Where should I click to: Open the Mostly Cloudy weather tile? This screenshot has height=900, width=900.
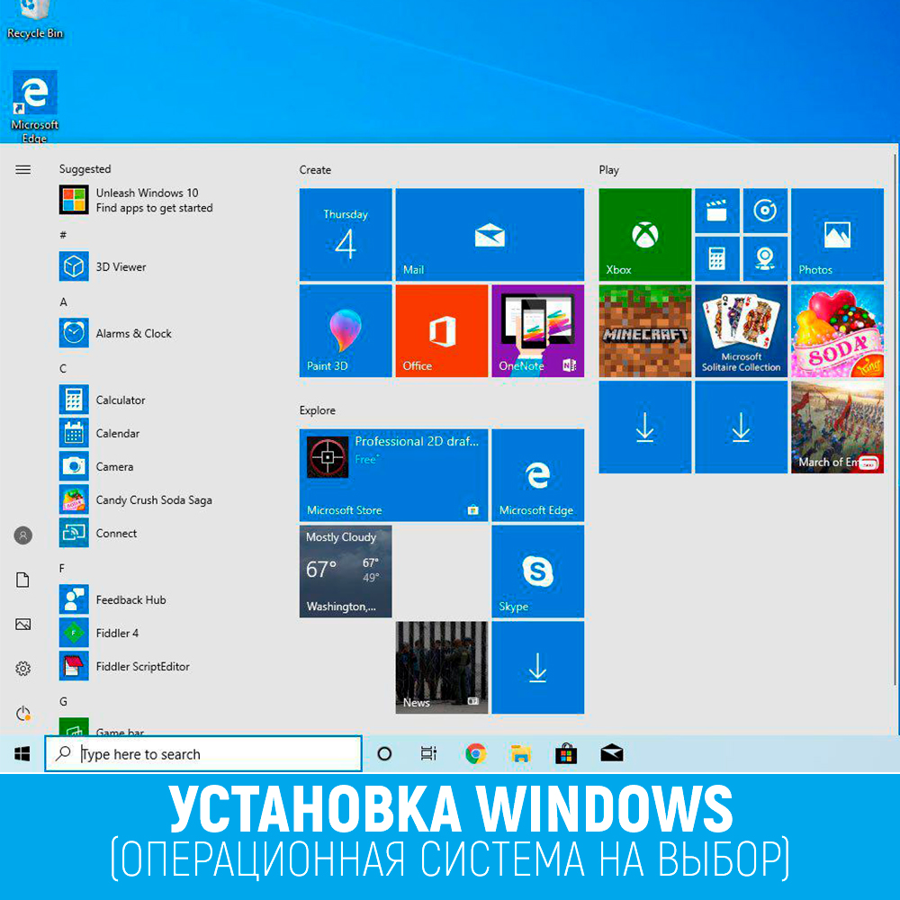(x=346, y=571)
